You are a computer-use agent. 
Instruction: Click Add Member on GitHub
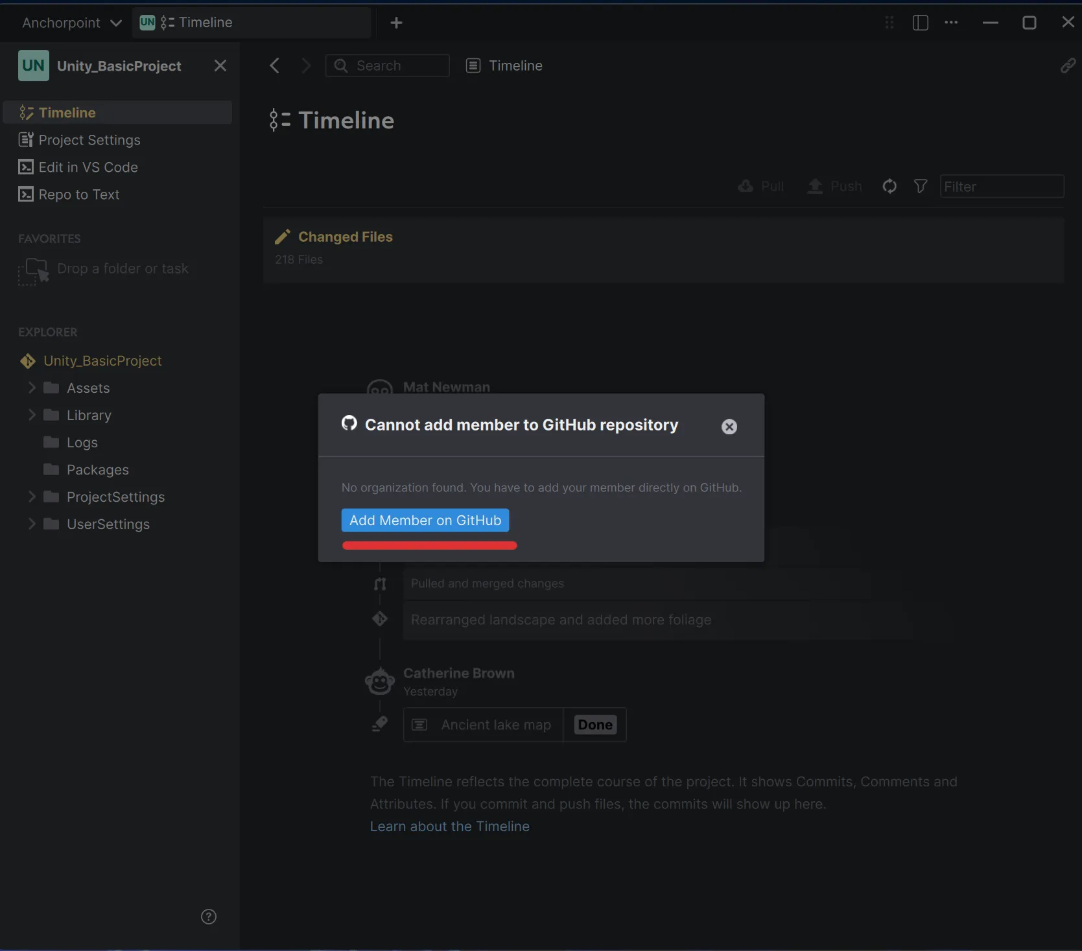425,520
